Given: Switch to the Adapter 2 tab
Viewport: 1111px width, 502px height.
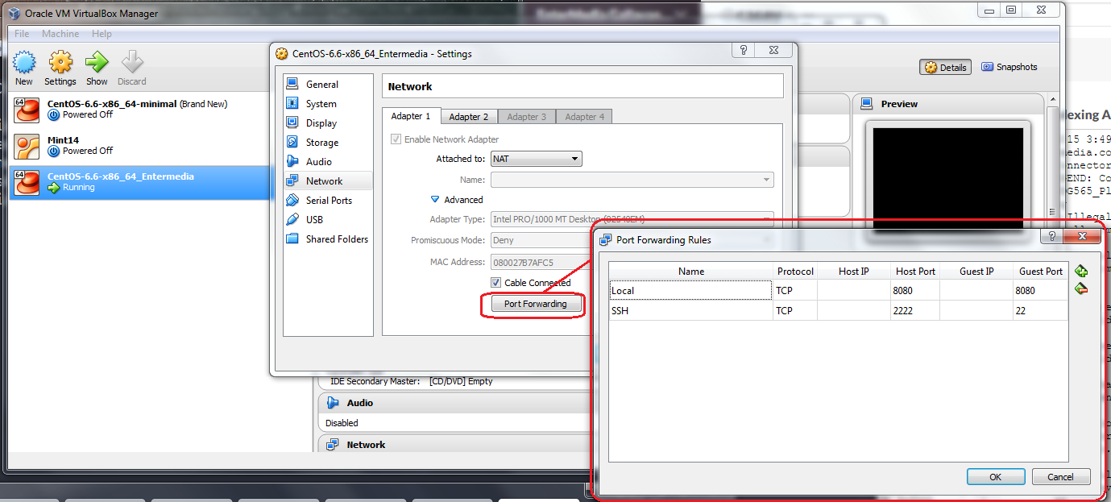Looking at the screenshot, I should tap(469, 117).
